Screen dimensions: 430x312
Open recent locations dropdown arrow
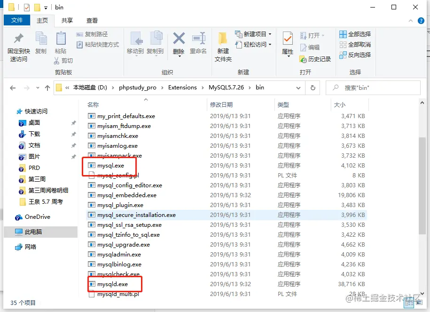pos(38,88)
